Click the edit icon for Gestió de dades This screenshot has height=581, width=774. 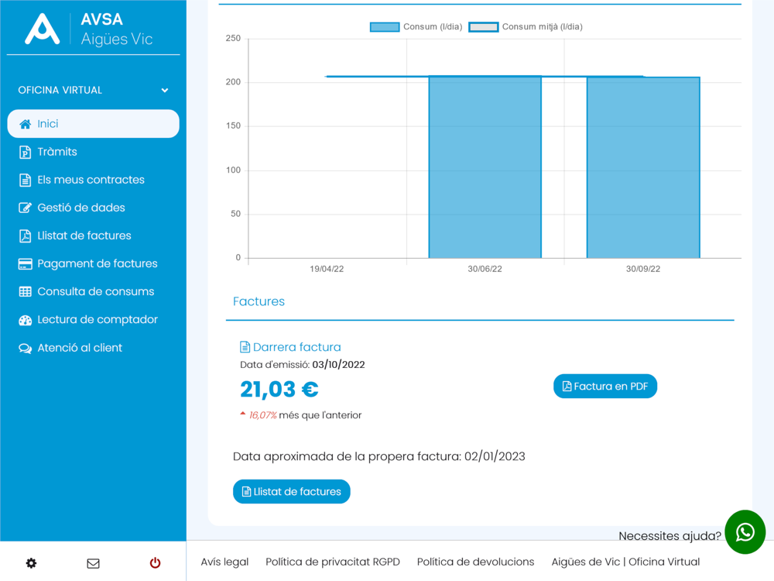pos(26,208)
